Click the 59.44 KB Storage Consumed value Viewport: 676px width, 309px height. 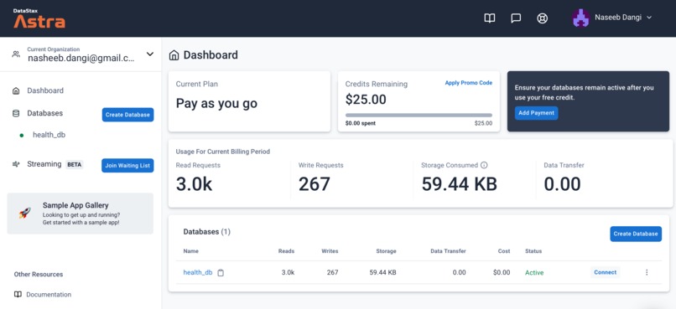point(459,184)
